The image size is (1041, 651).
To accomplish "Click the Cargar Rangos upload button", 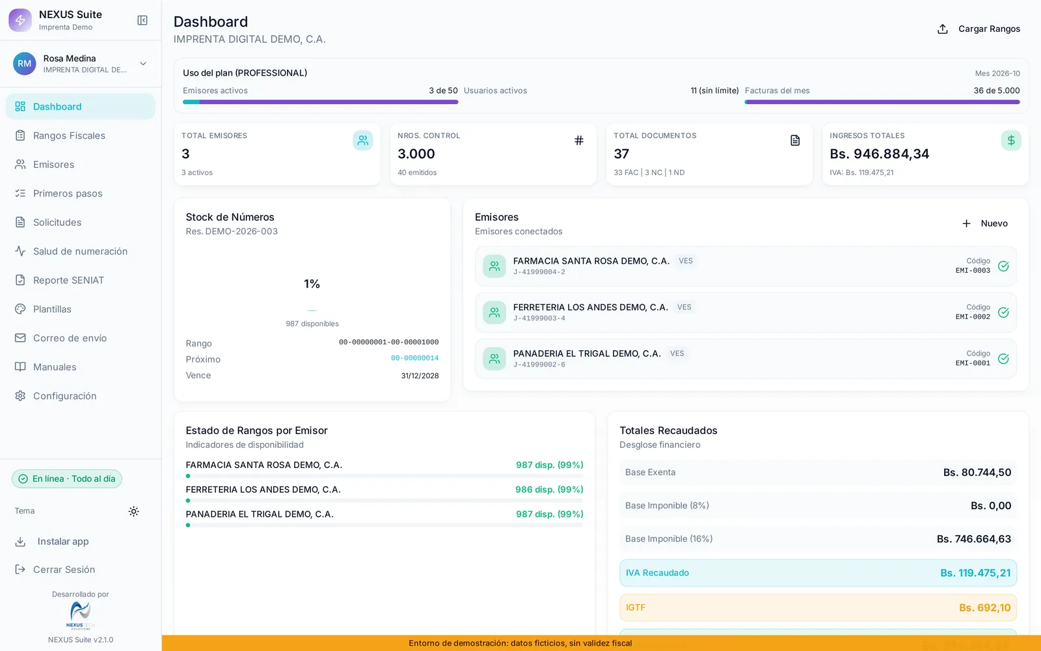I will (979, 29).
